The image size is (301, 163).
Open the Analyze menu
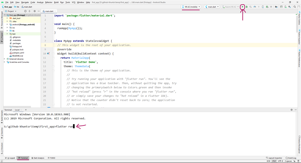(40, 2)
